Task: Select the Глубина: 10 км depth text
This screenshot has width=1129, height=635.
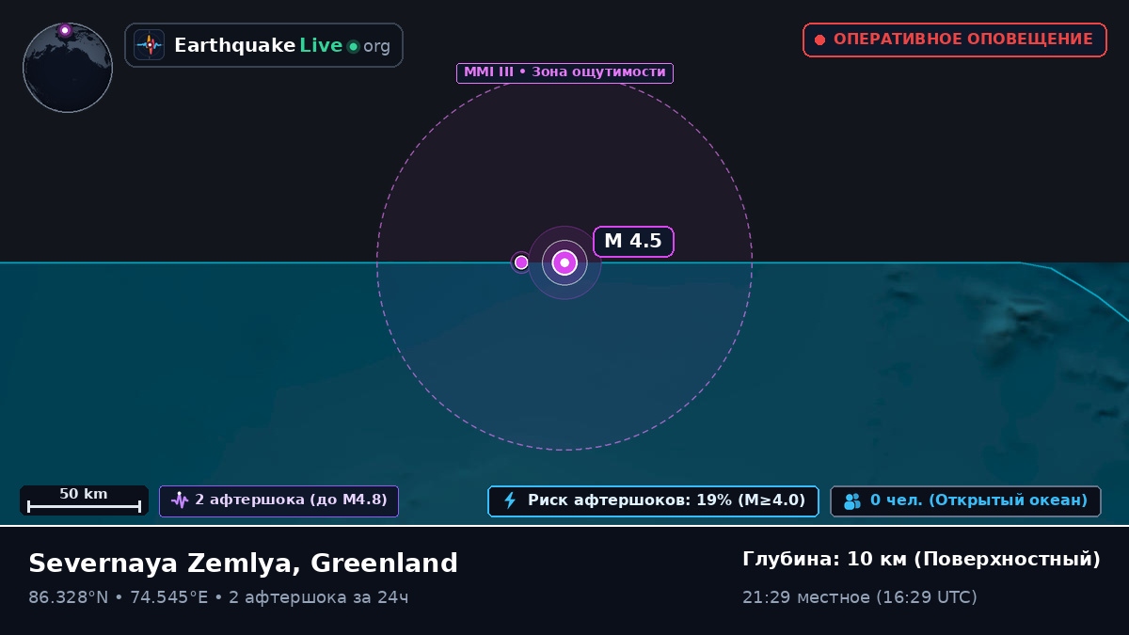Action: pyautogui.click(x=921, y=560)
